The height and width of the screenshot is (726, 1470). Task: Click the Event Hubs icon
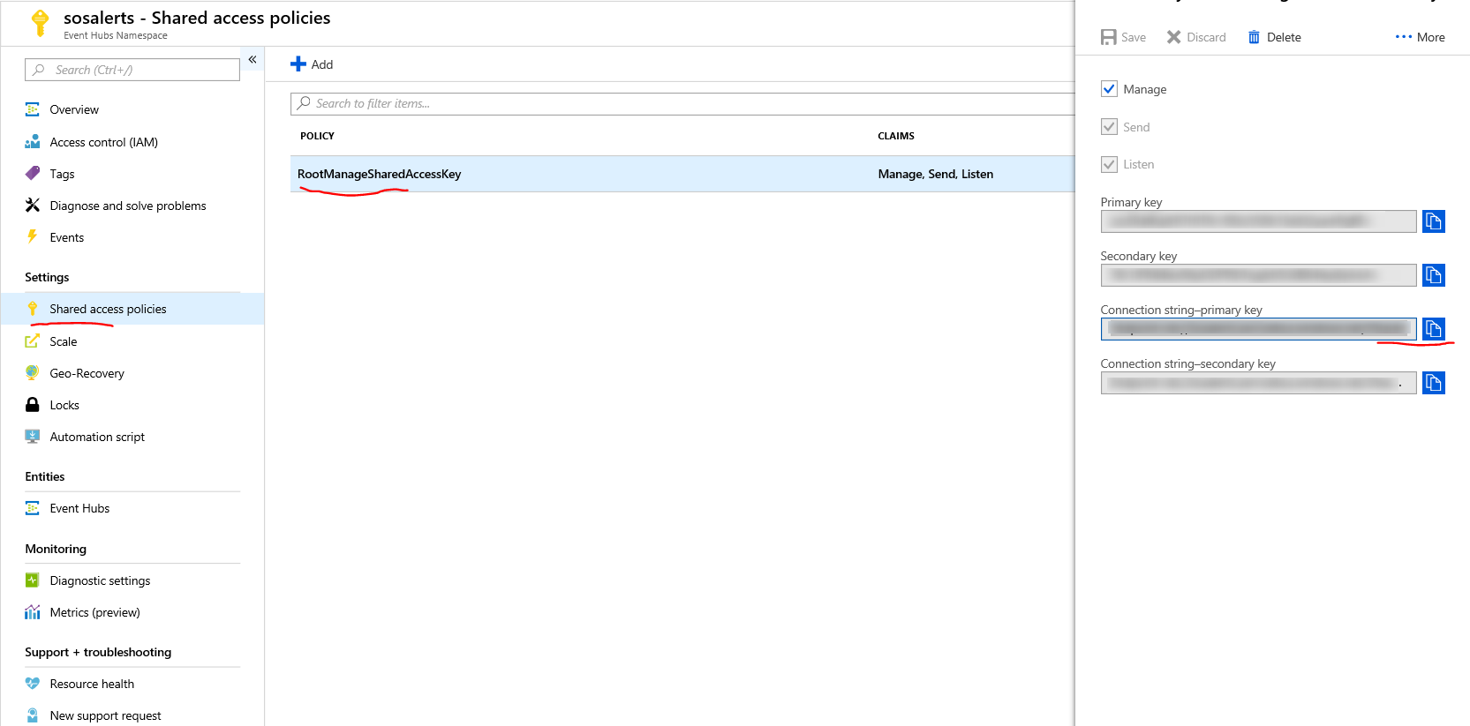click(33, 508)
